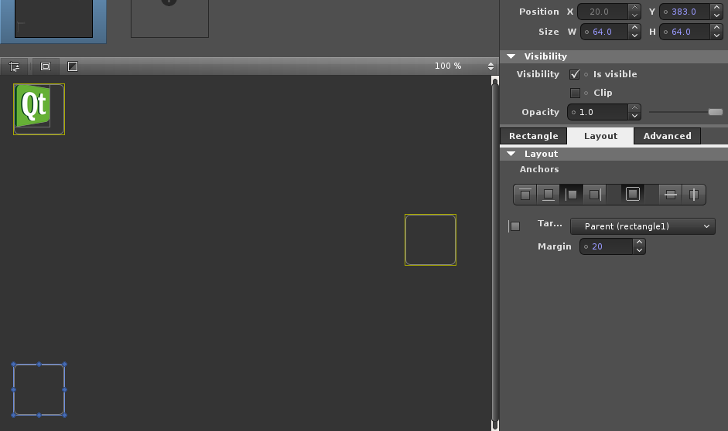Viewport: 728px width, 431px height.
Task: Click the fill parent anchor button
Action: pos(633,195)
